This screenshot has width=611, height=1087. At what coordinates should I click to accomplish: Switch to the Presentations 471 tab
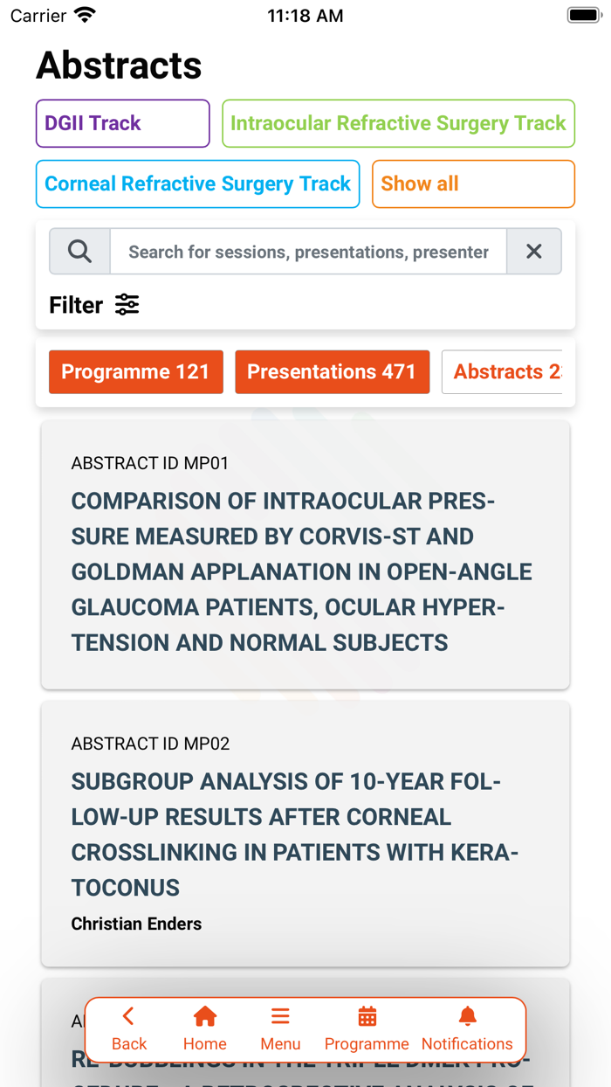point(332,372)
